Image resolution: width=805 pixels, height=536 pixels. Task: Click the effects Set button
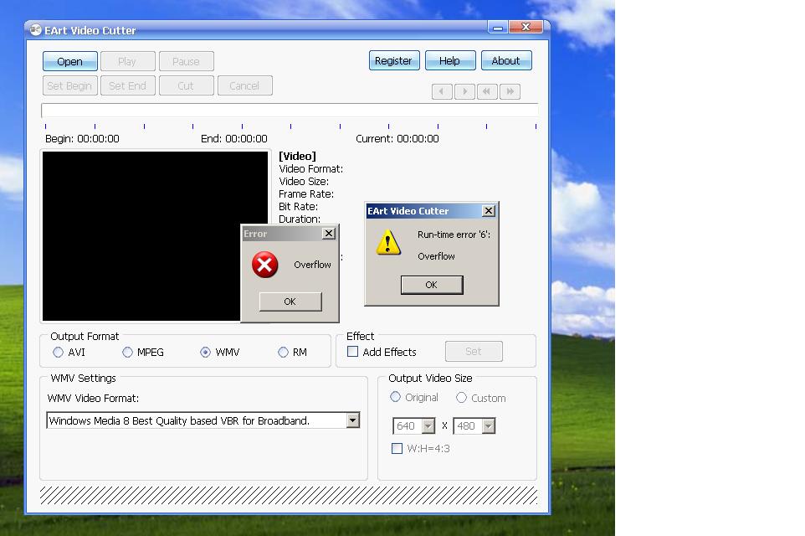474,351
